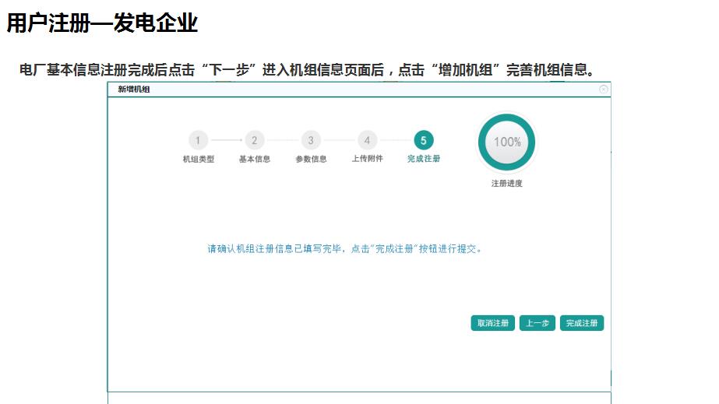Image resolution: width=719 pixels, height=404 pixels.
Task: Select the step 3 circle indicator
Action: tap(311, 140)
